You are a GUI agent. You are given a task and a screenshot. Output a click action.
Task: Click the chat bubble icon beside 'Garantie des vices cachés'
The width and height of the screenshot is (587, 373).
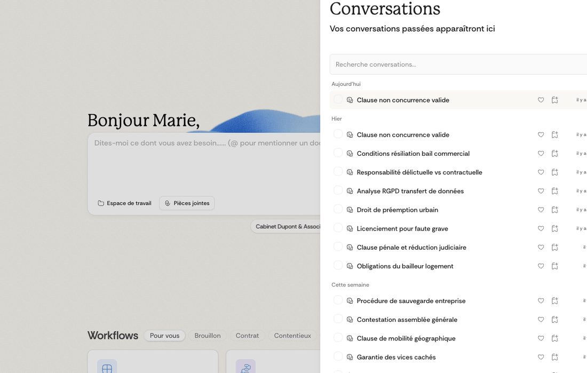coord(350,357)
